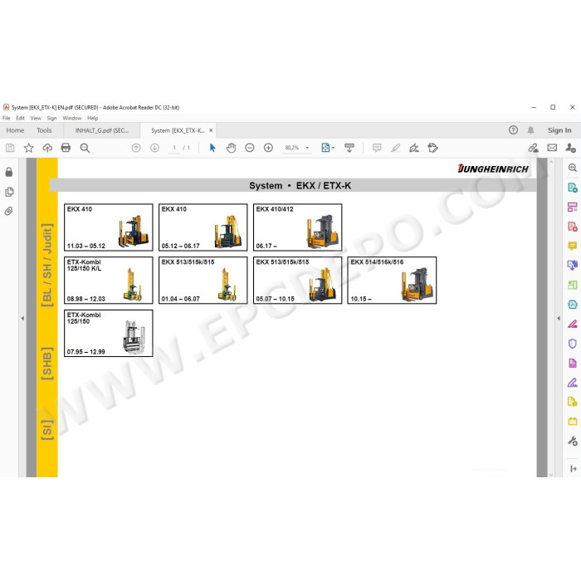This screenshot has height=581, width=581.
Task: Click the Jungheinrich logo
Action: [x=493, y=169]
